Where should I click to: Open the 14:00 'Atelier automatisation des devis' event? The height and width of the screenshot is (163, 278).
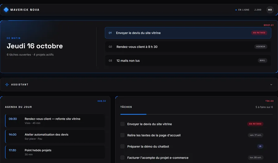point(55,137)
